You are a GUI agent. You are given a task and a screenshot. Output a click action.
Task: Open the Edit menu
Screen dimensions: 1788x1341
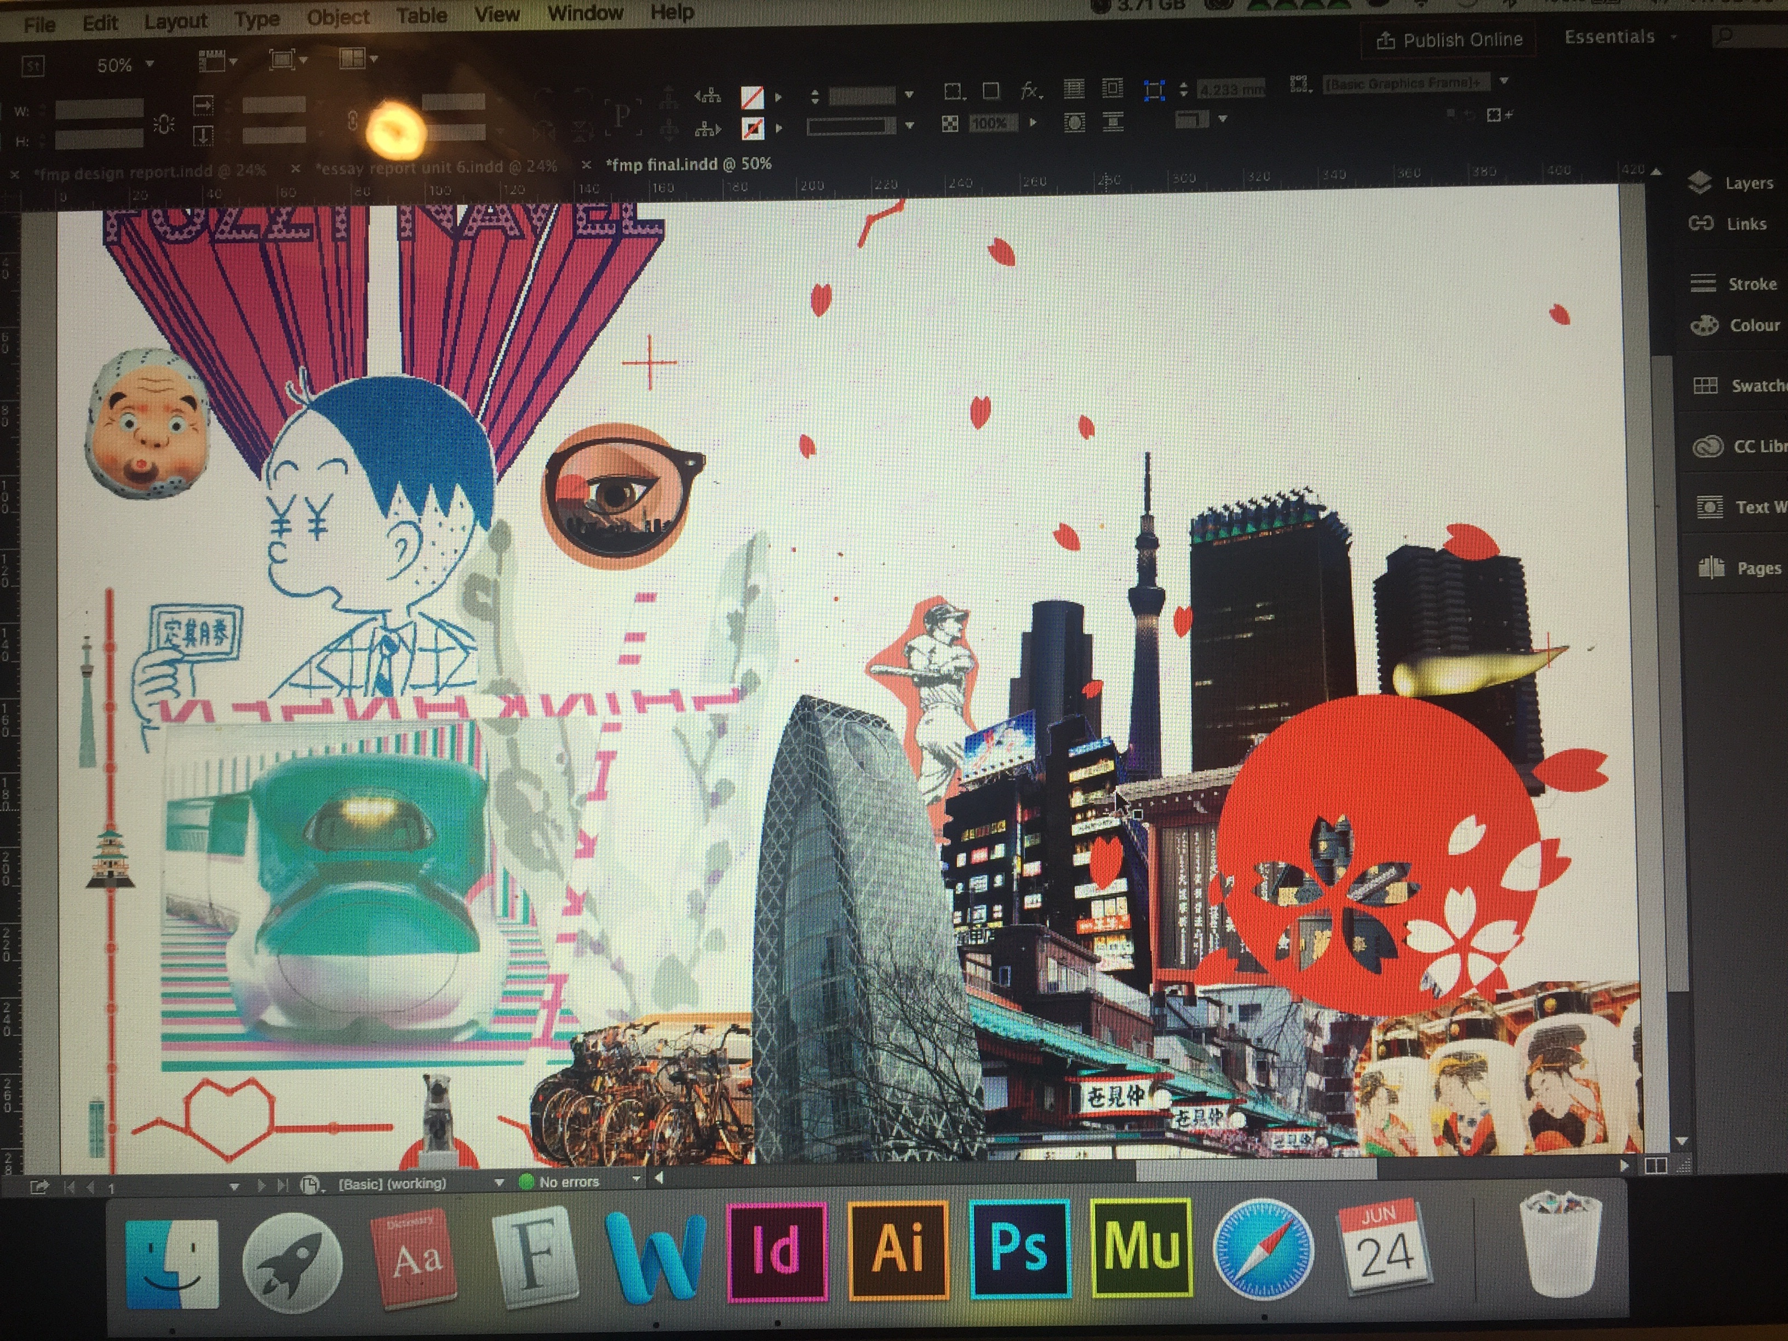(100, 22)
